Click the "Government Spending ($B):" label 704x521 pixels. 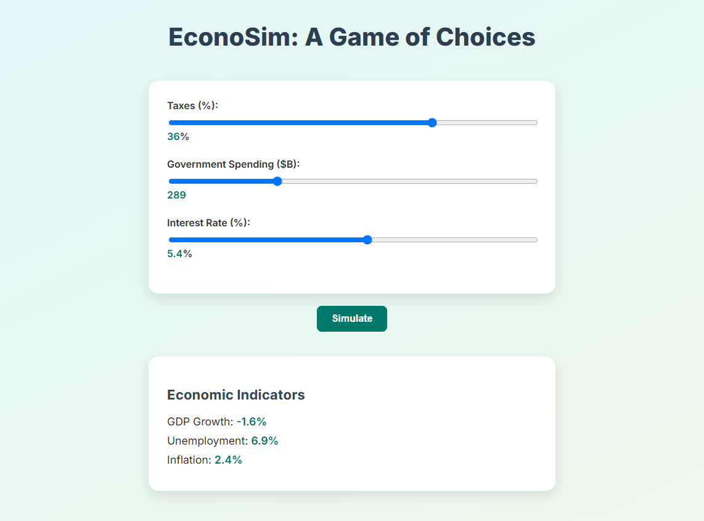click(233, 164)
